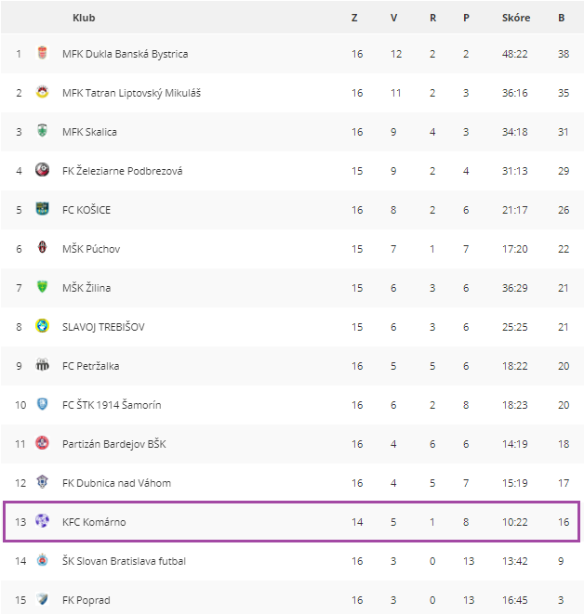Click the MFK Tatran Liptovský Mikuláš crest

pos(42,93)
